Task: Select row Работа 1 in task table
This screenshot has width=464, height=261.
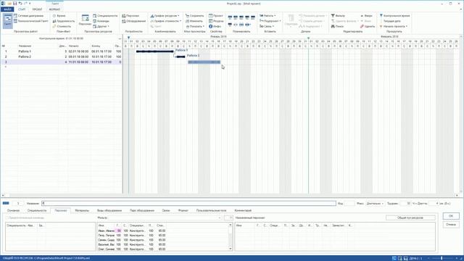Action: pos(62,51)
